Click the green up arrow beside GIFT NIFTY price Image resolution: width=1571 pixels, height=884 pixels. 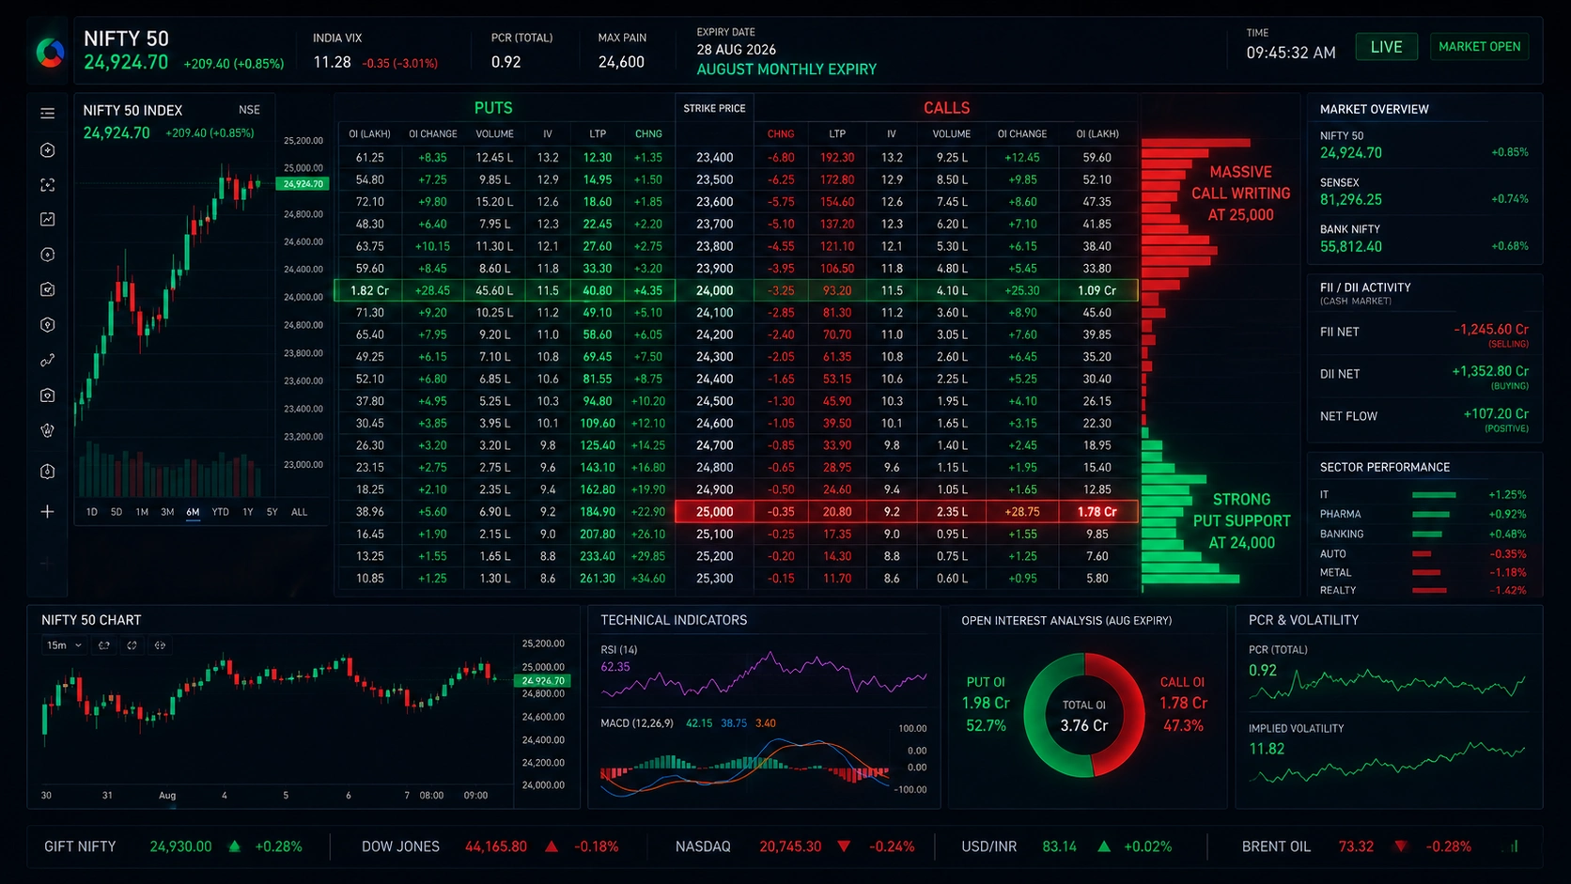point(235,846)
